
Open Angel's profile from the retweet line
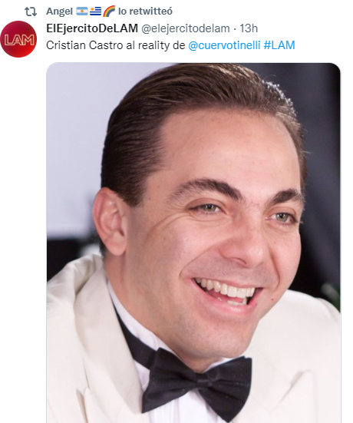59,12
